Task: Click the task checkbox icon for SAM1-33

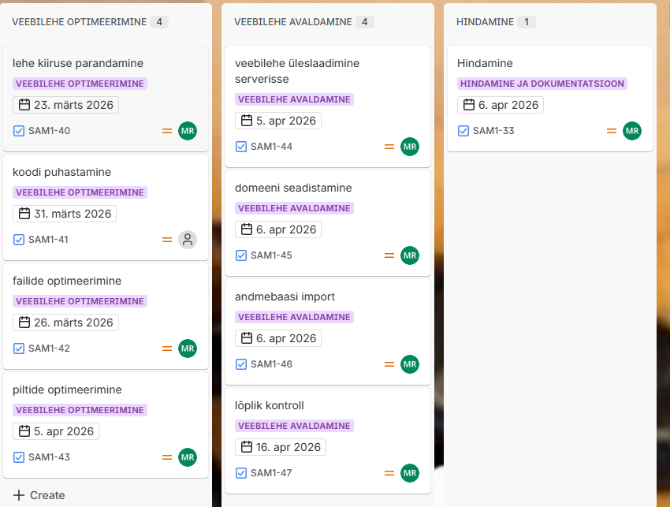Action: point(463,131)
